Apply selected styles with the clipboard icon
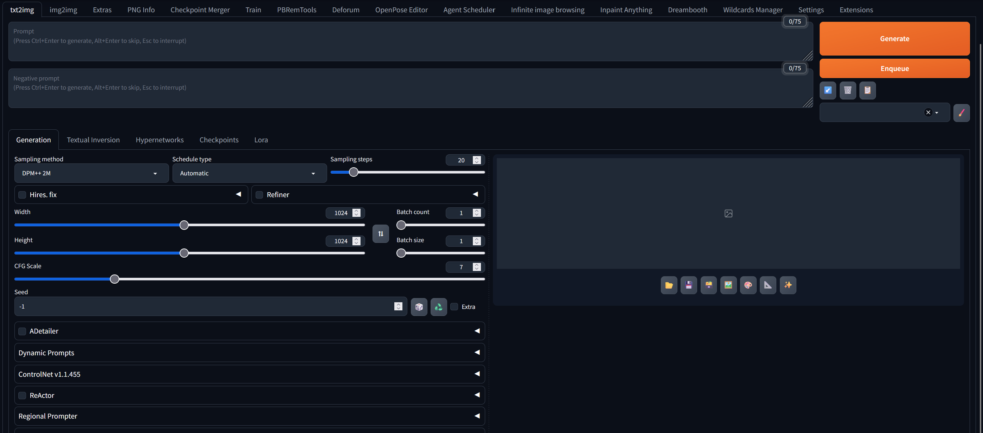983x433 pixels. 868,90
